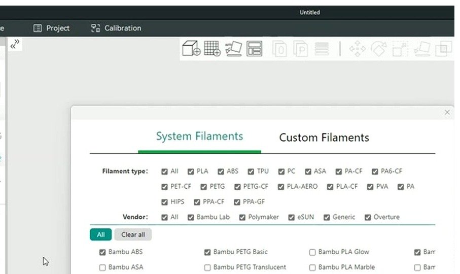Click the greyed Clone object icon
The height and width of the screenshot is (274, 460).
click(x=279, y=49)
